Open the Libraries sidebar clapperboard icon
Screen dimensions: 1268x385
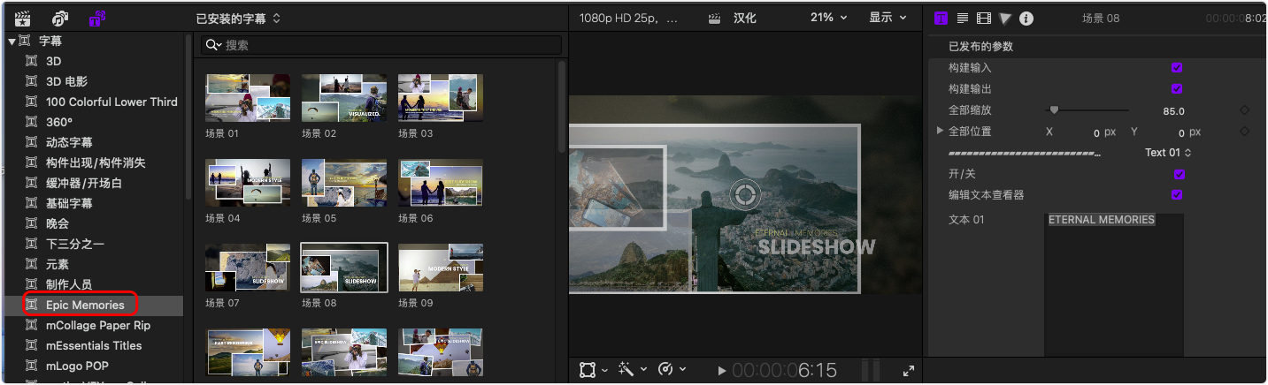click(22, 18)
